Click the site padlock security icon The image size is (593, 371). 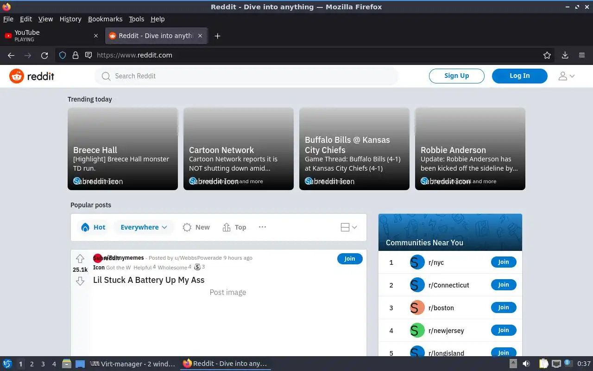(x=76, y=55)
